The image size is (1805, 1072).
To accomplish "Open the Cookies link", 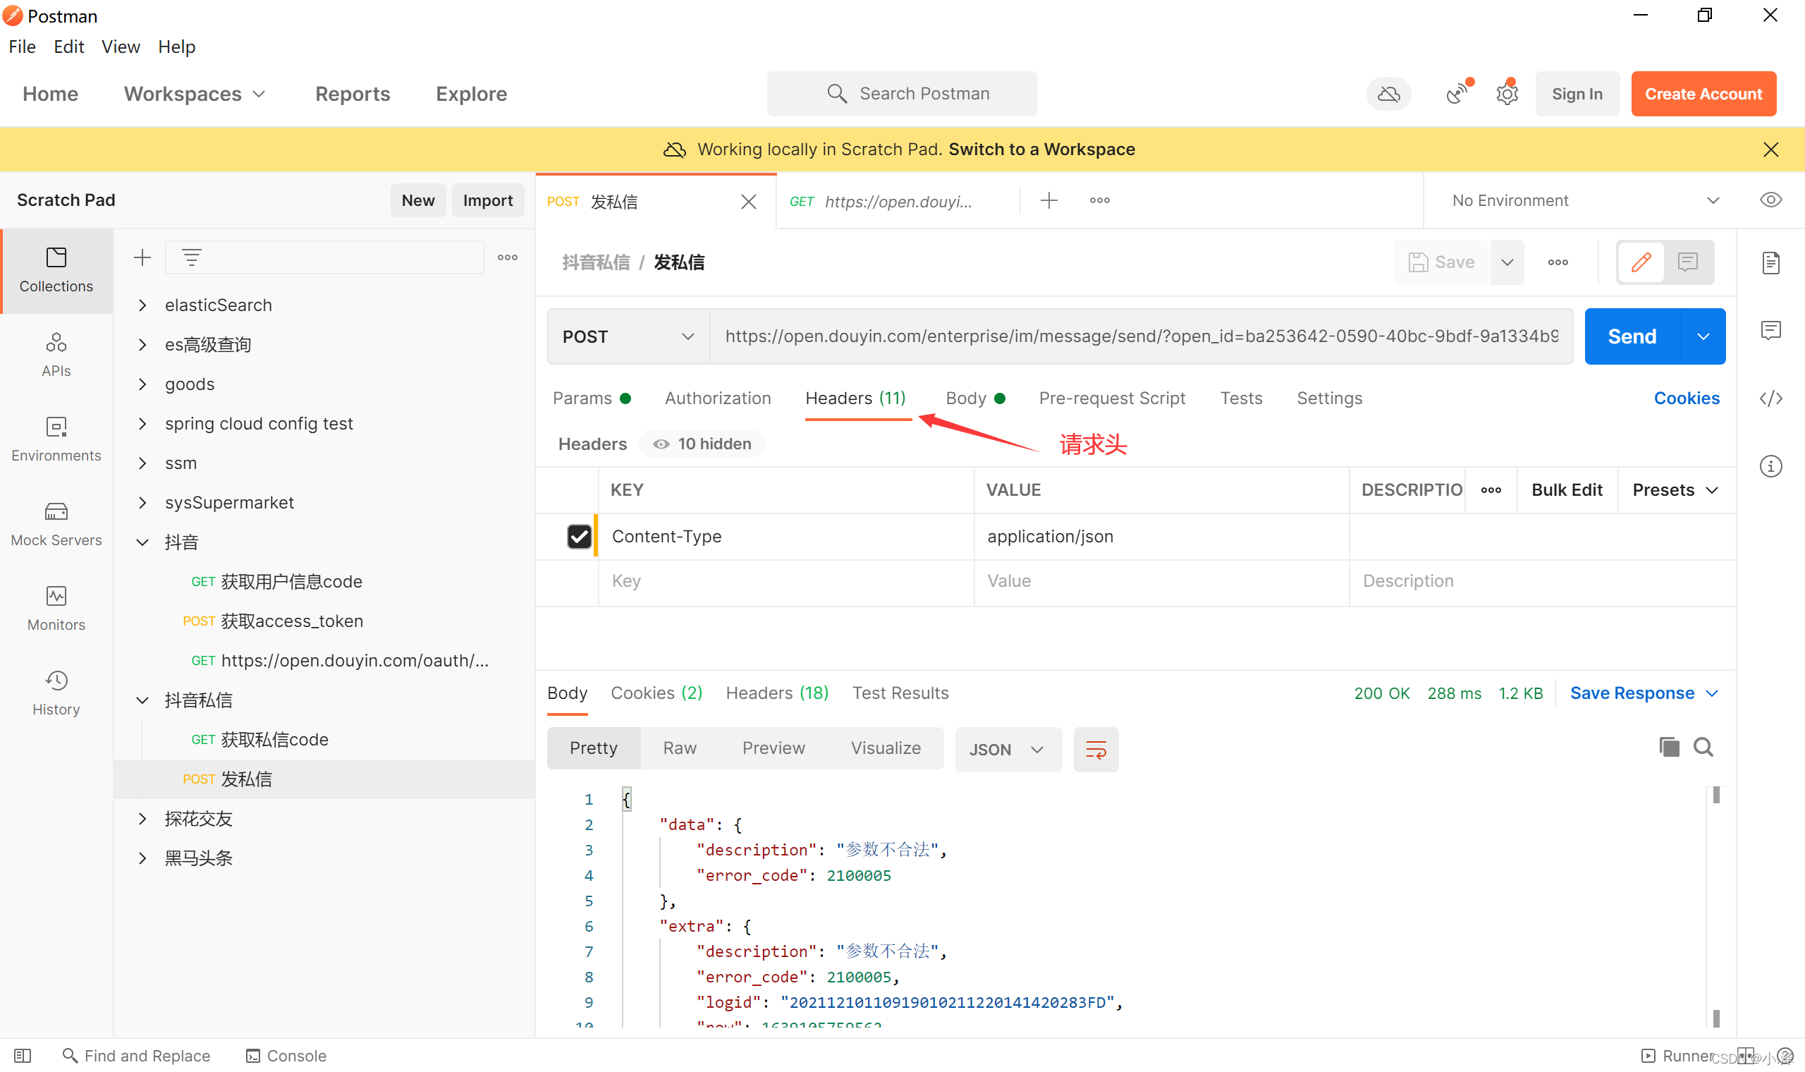I will coord(1687,398).
